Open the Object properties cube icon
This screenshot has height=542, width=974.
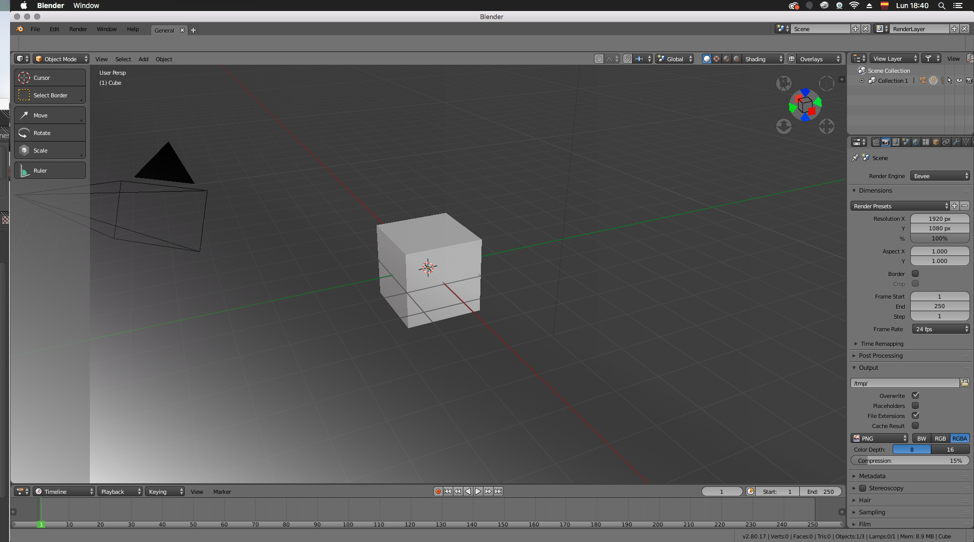click(936, 142)
